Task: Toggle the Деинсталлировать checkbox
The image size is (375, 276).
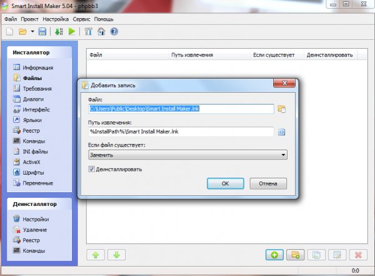Action: pos(91,169)
